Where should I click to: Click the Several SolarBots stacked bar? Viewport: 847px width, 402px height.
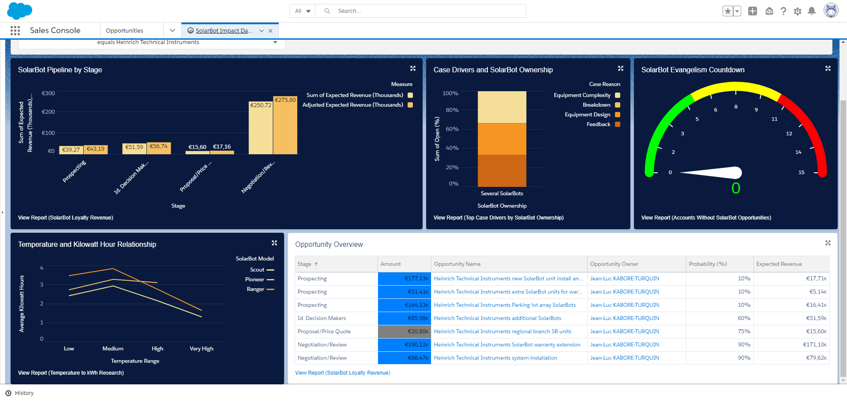point(502,139)
